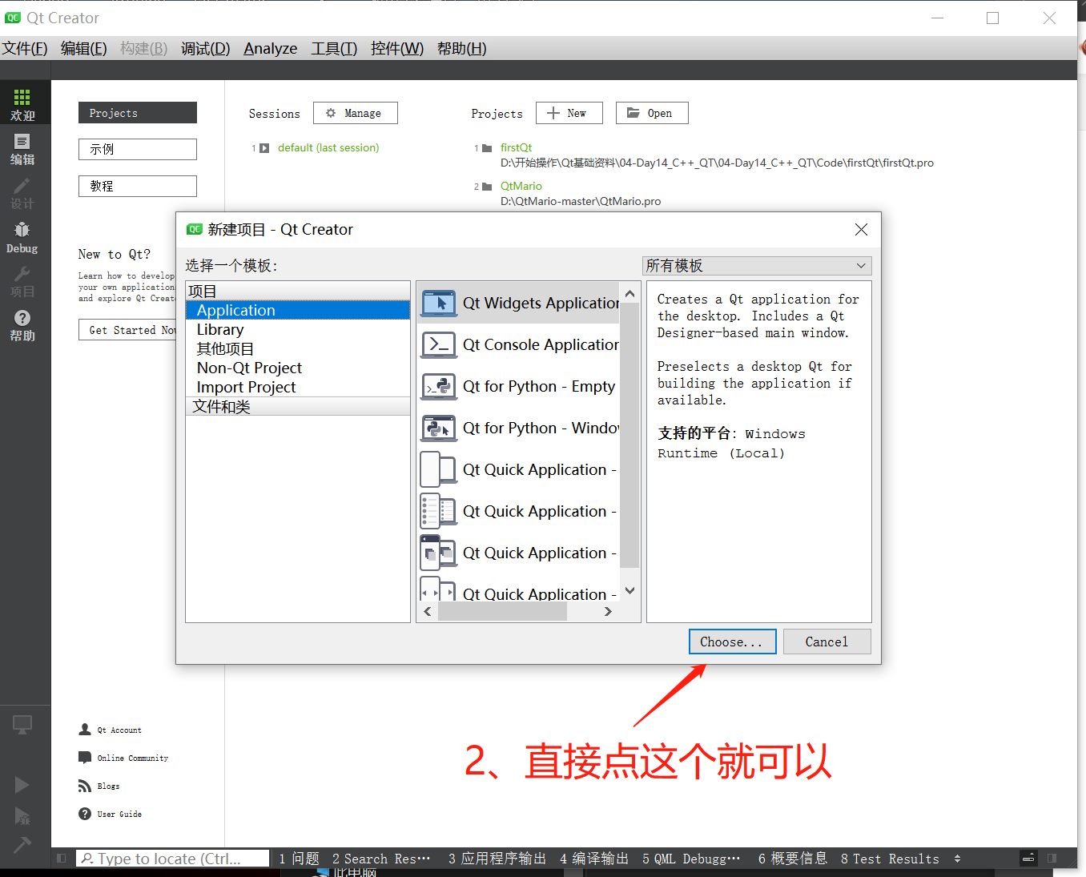The height and width of the screenshot is (877, 1086).
Task: Choose the first Qt Quick Application template
Action: tap(519, 469)
